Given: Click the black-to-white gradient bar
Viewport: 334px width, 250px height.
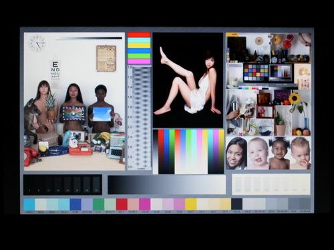Looking at the screenshot, I should 166,185.
